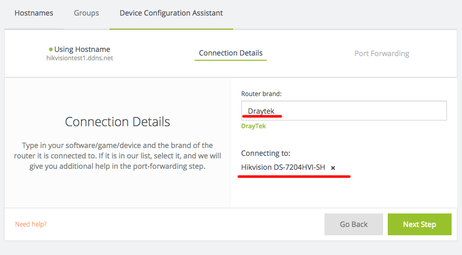
Task: Click the green status dot beside Using Hostname
Action: (51, 49)
